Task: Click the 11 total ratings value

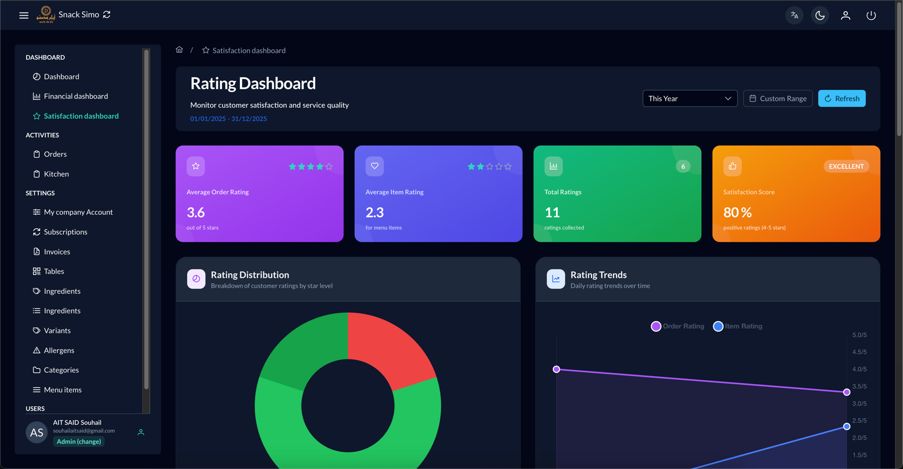Action: [552, 213]
